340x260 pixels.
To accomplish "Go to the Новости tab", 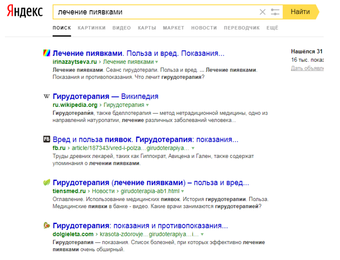I will (x=204, y=28).
